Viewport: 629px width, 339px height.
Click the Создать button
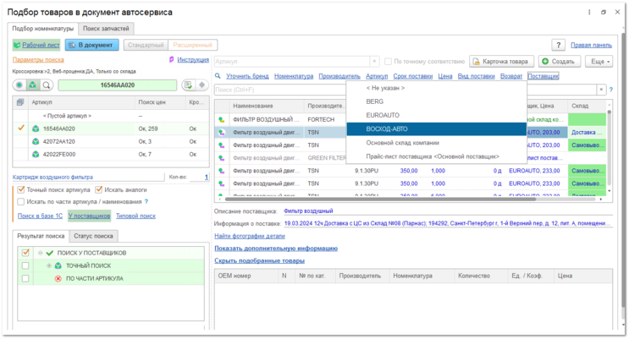pos(560,62)
